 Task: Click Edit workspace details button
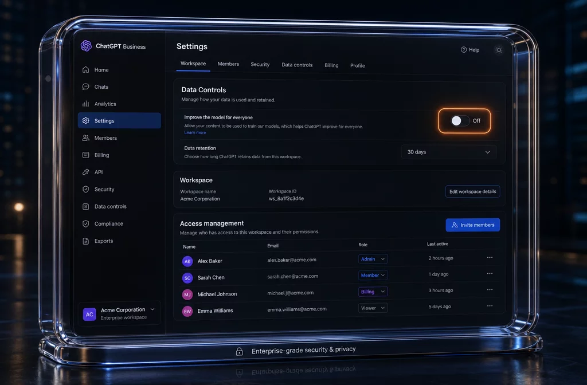point(472,191)
